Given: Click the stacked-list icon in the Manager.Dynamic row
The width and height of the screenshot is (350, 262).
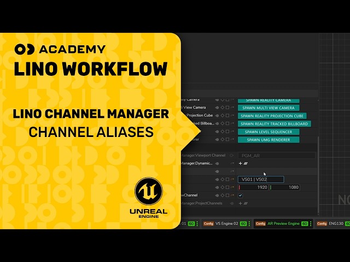Looking at the screenshot, I should (x=246, y=163).
